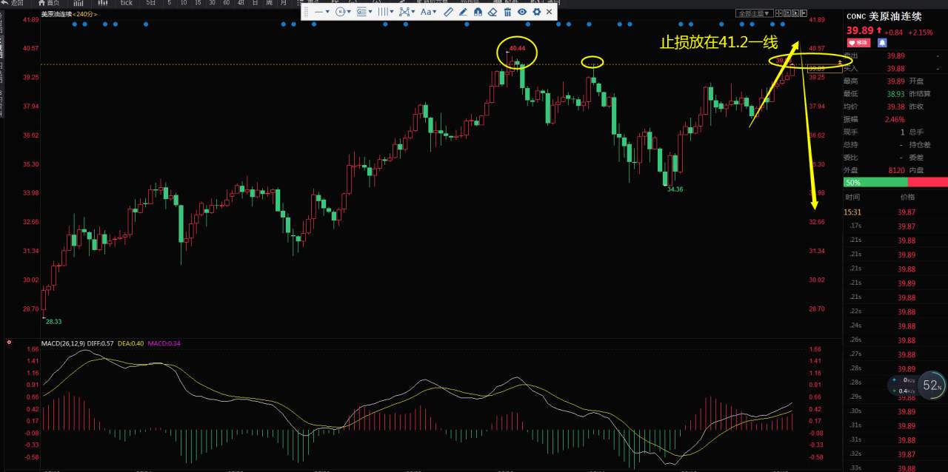Switch chart to tick period

click(127, 3)
